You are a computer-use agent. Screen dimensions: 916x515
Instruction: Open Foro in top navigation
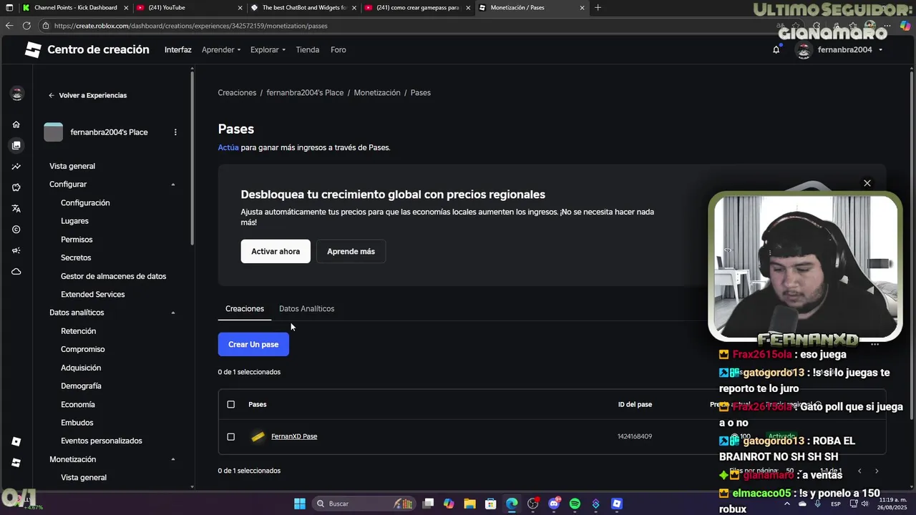(338, 50)
